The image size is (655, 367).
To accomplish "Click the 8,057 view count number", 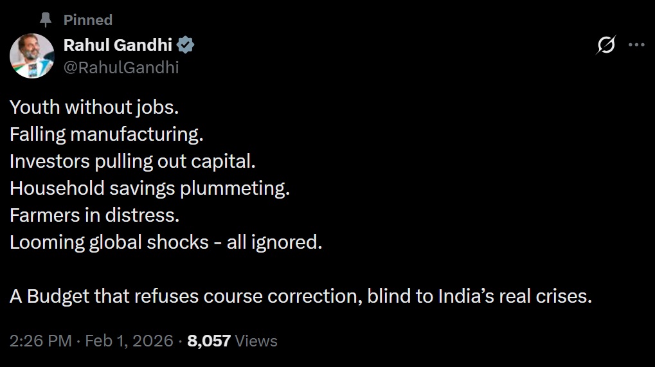I will tap(209, 341).
